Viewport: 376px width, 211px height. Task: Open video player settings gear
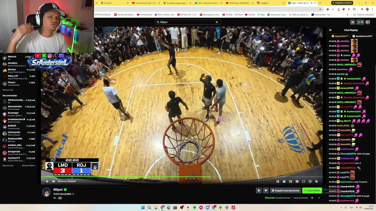[316, 181]
